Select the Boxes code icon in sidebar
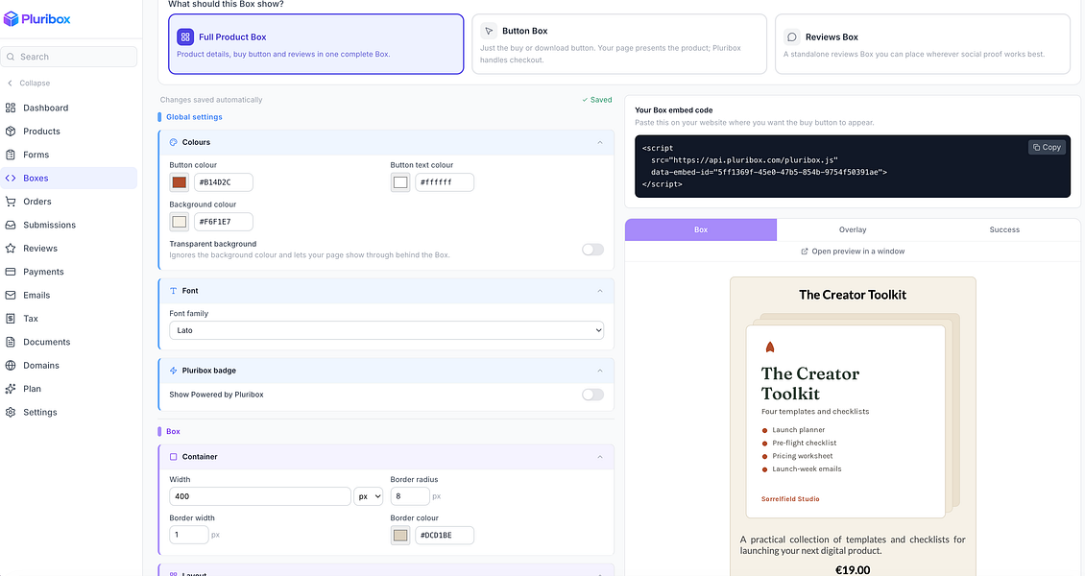 point(11,179)
